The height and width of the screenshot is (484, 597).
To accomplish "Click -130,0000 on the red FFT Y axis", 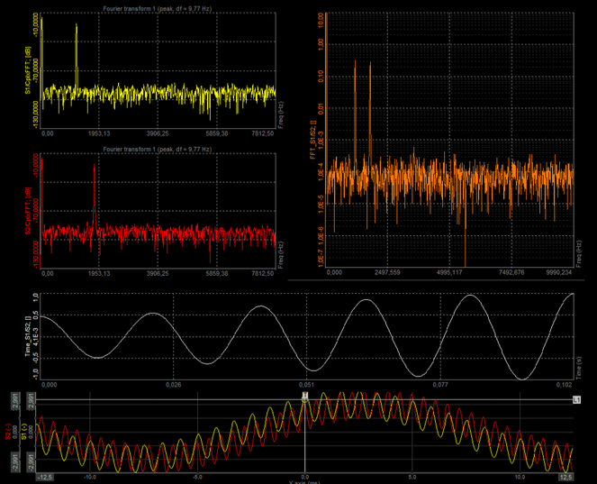I will [x=36, y=254].
